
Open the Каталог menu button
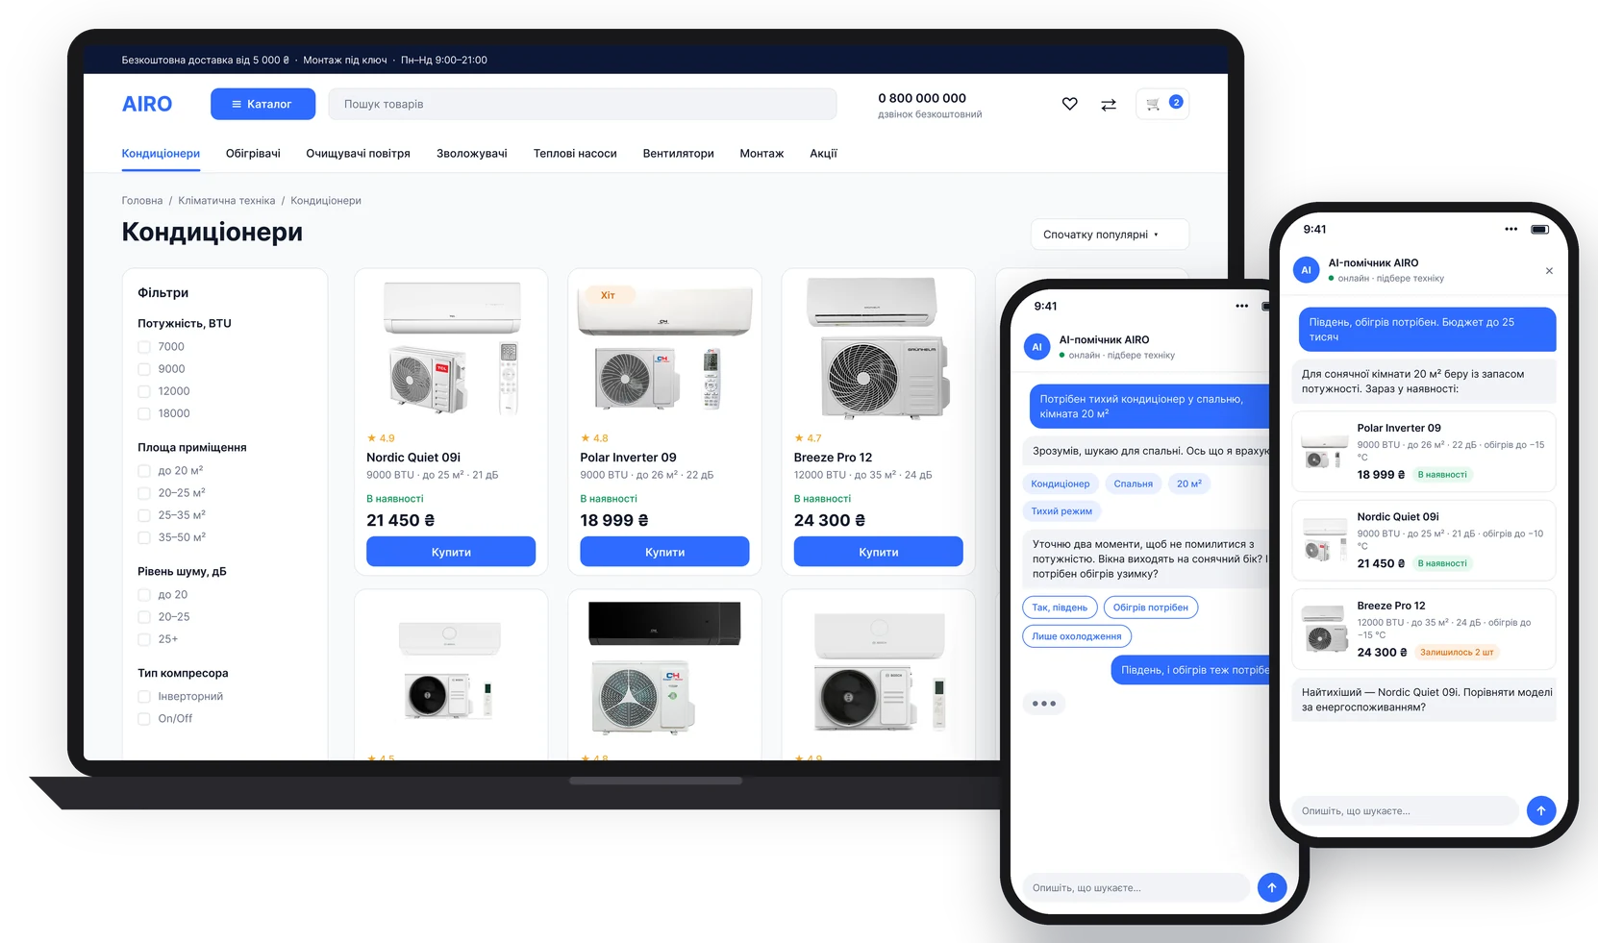pos(262,104)
